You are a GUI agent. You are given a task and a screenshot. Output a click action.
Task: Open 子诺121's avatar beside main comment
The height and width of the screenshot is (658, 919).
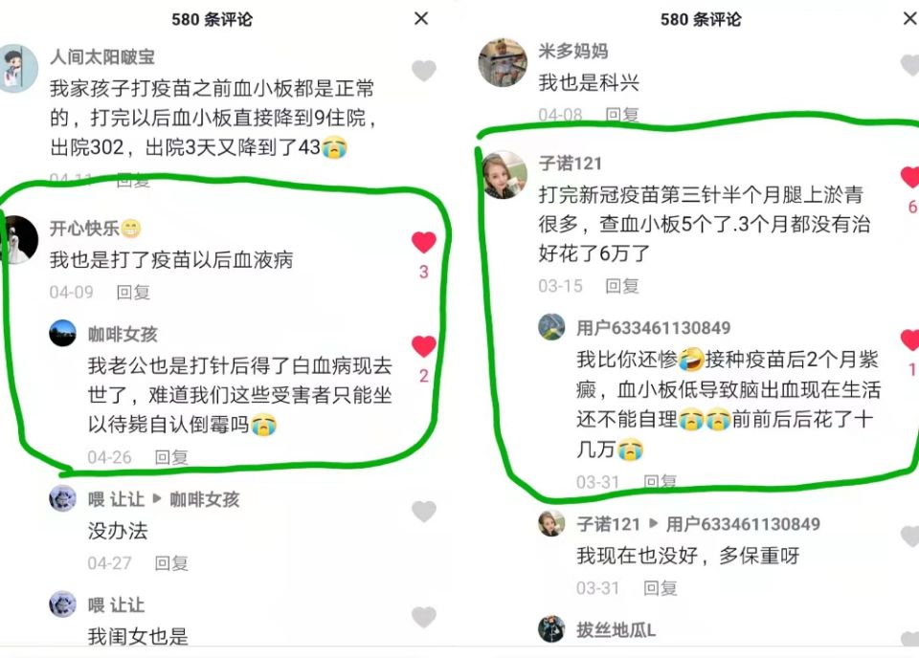pyautogui.click(x=504, y=174)
